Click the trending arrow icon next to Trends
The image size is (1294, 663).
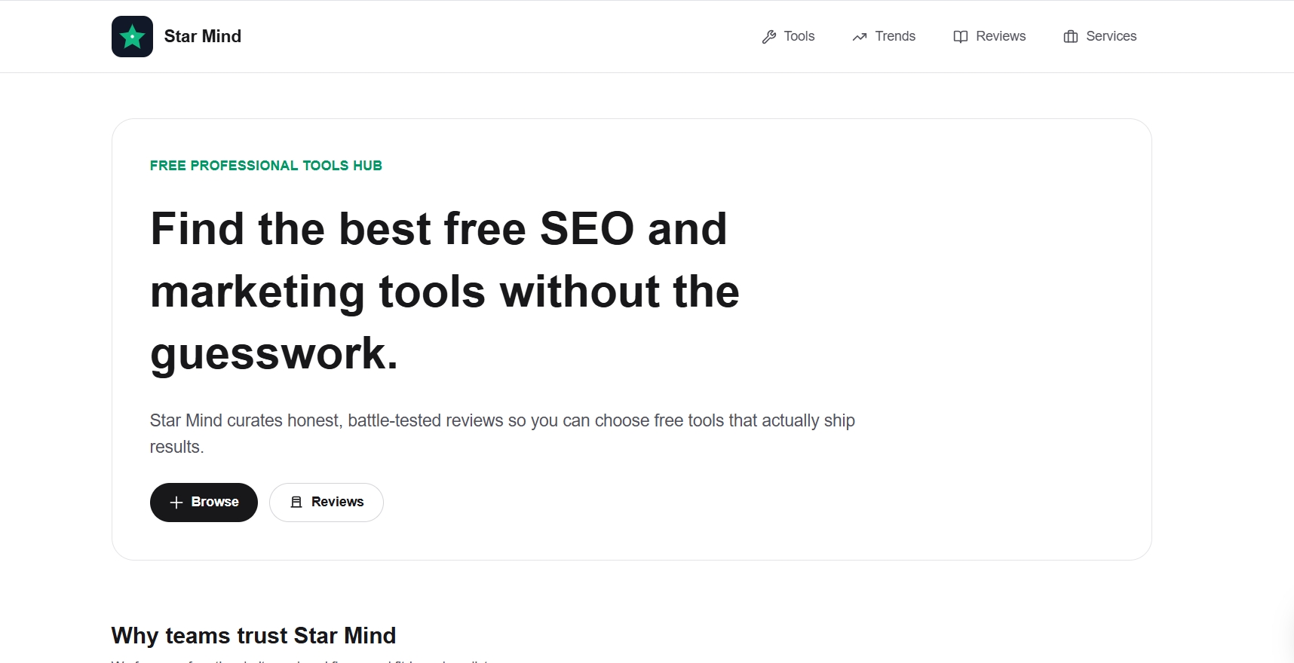coord(859,36)
